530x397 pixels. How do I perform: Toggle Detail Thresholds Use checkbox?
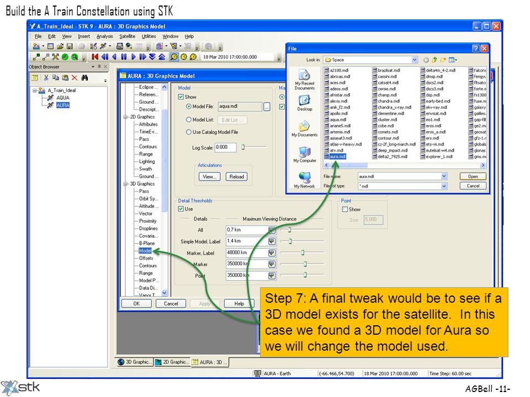[x=181, y=209]
